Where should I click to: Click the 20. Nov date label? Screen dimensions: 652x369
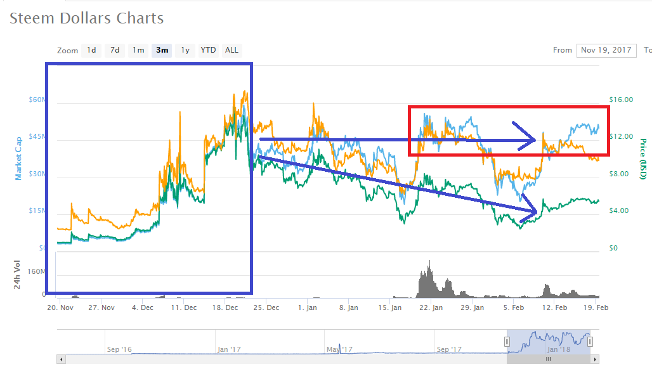pyautogui.click(x=60, y=307)
